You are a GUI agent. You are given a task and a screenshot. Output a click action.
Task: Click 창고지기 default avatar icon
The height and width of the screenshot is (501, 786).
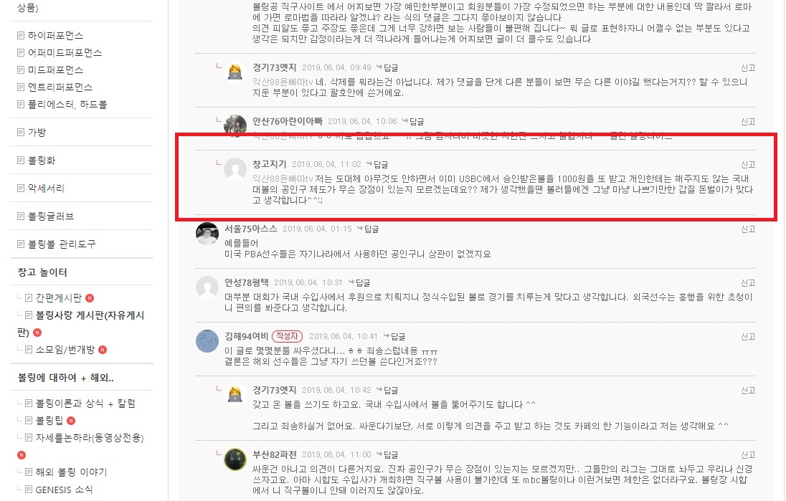coord(235,169)
